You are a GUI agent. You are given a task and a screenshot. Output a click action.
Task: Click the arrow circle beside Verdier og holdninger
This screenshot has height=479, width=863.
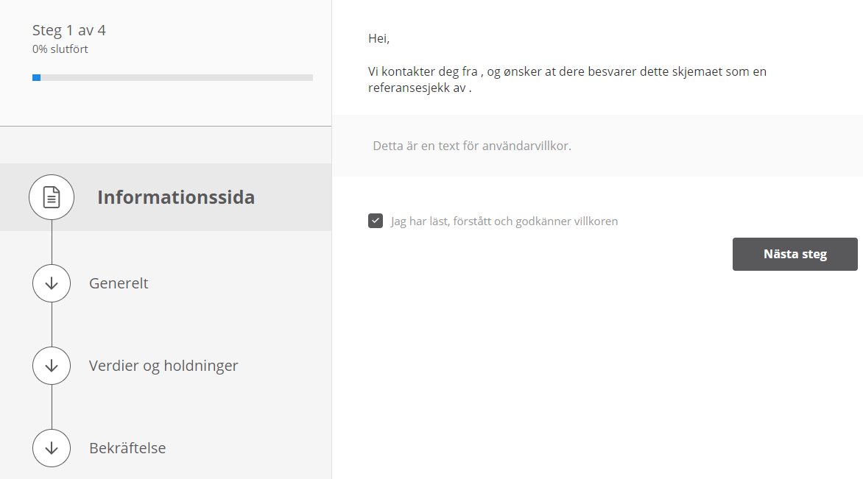tap(52, 366)
